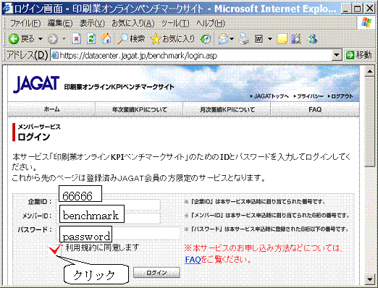Click the パスワード description note text

point(266,229)
